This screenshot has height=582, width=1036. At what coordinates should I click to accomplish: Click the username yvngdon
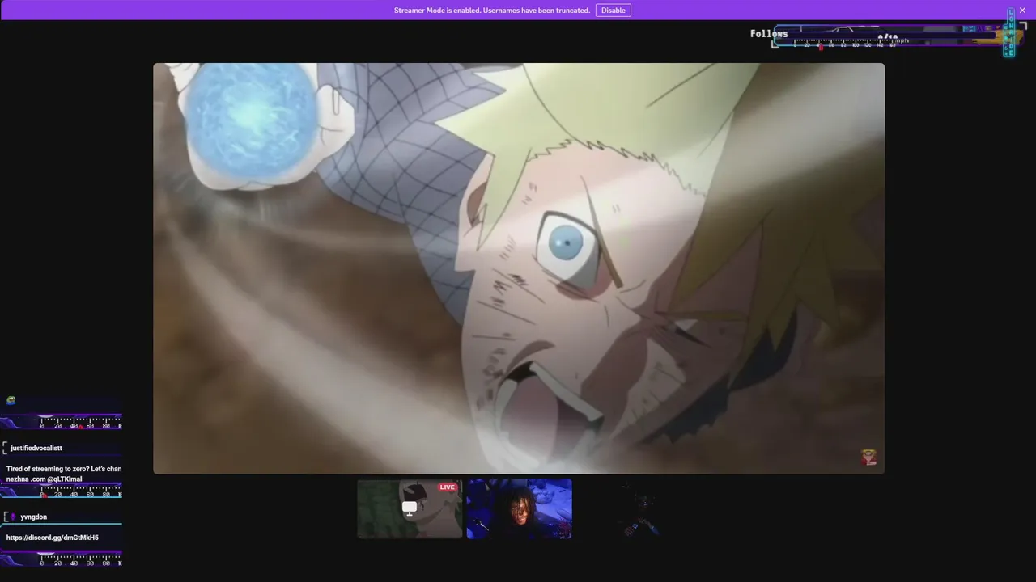pos(34,517)
